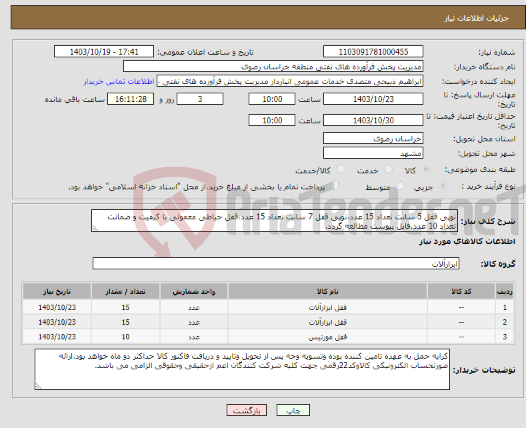Click the ردیف column header
Viewport: 526px width, 428px height.
point(505,291)
